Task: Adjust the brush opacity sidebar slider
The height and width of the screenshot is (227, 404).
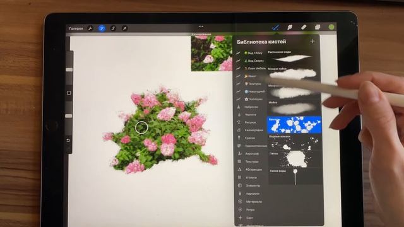Action: (x=69, y=116)
